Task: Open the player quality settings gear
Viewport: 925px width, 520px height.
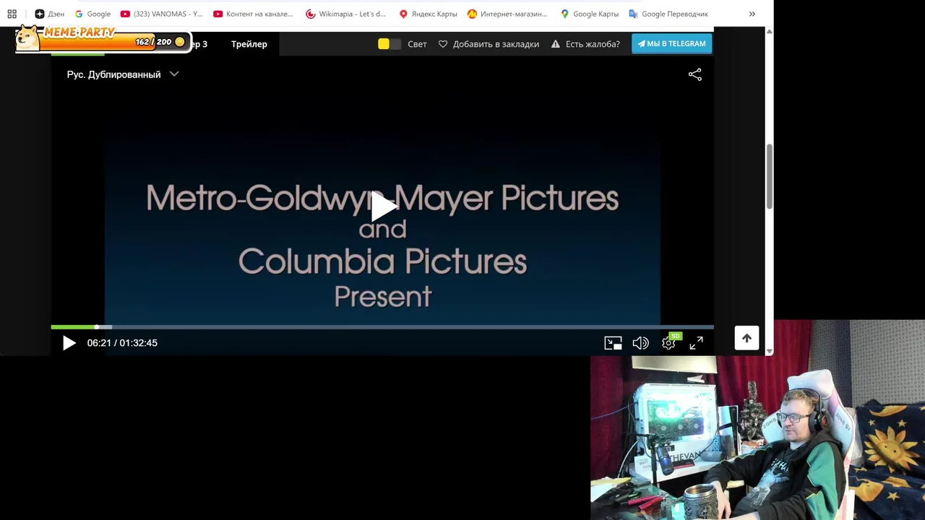Action: pyautogui.click(x=668, y=343)
